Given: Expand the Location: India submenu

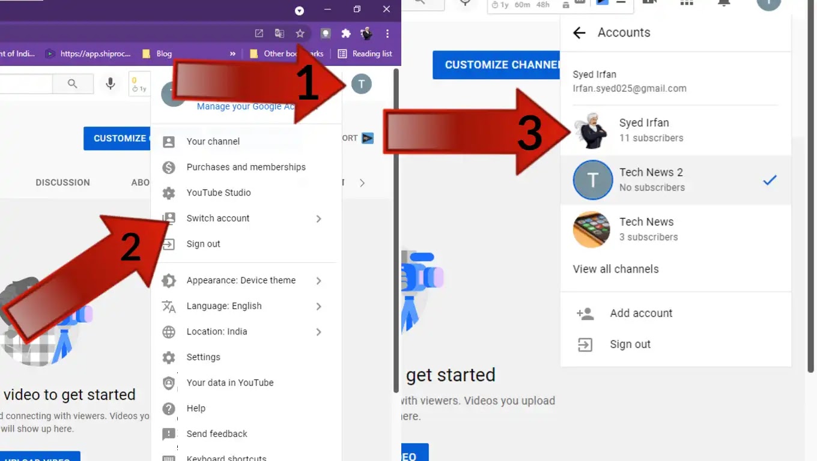Looking at the screenshot, I should 246,332.
